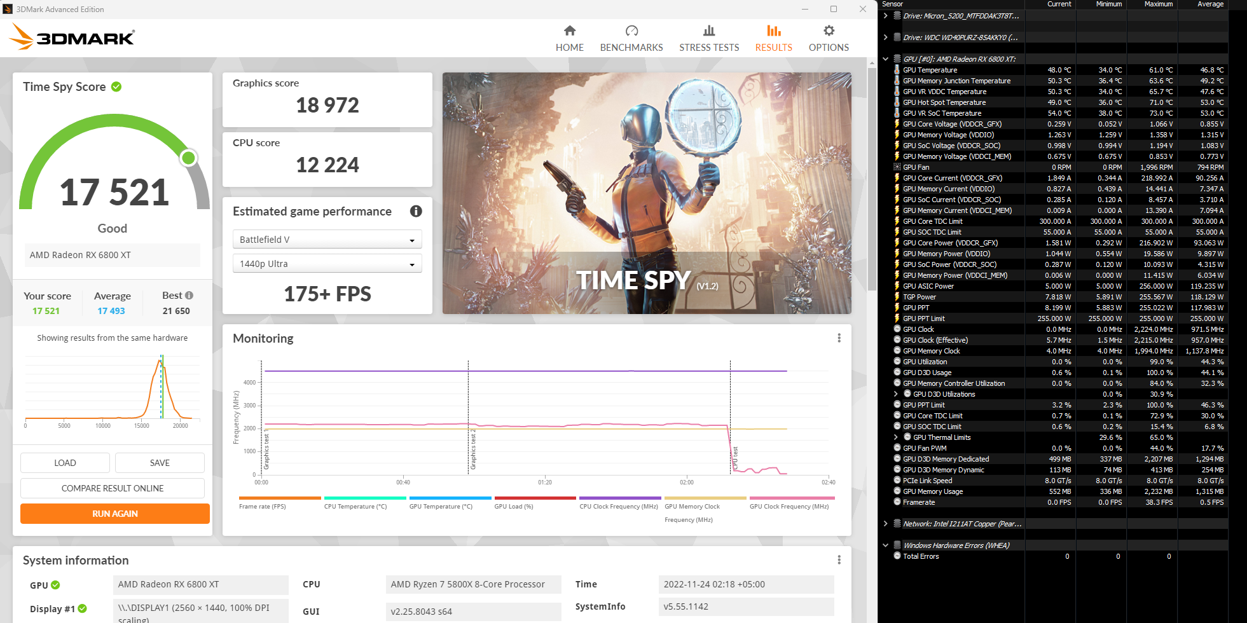Click lightning icon of TGP Power row
The height and width of the screenshot is (623, 1247).
[897, 297]
